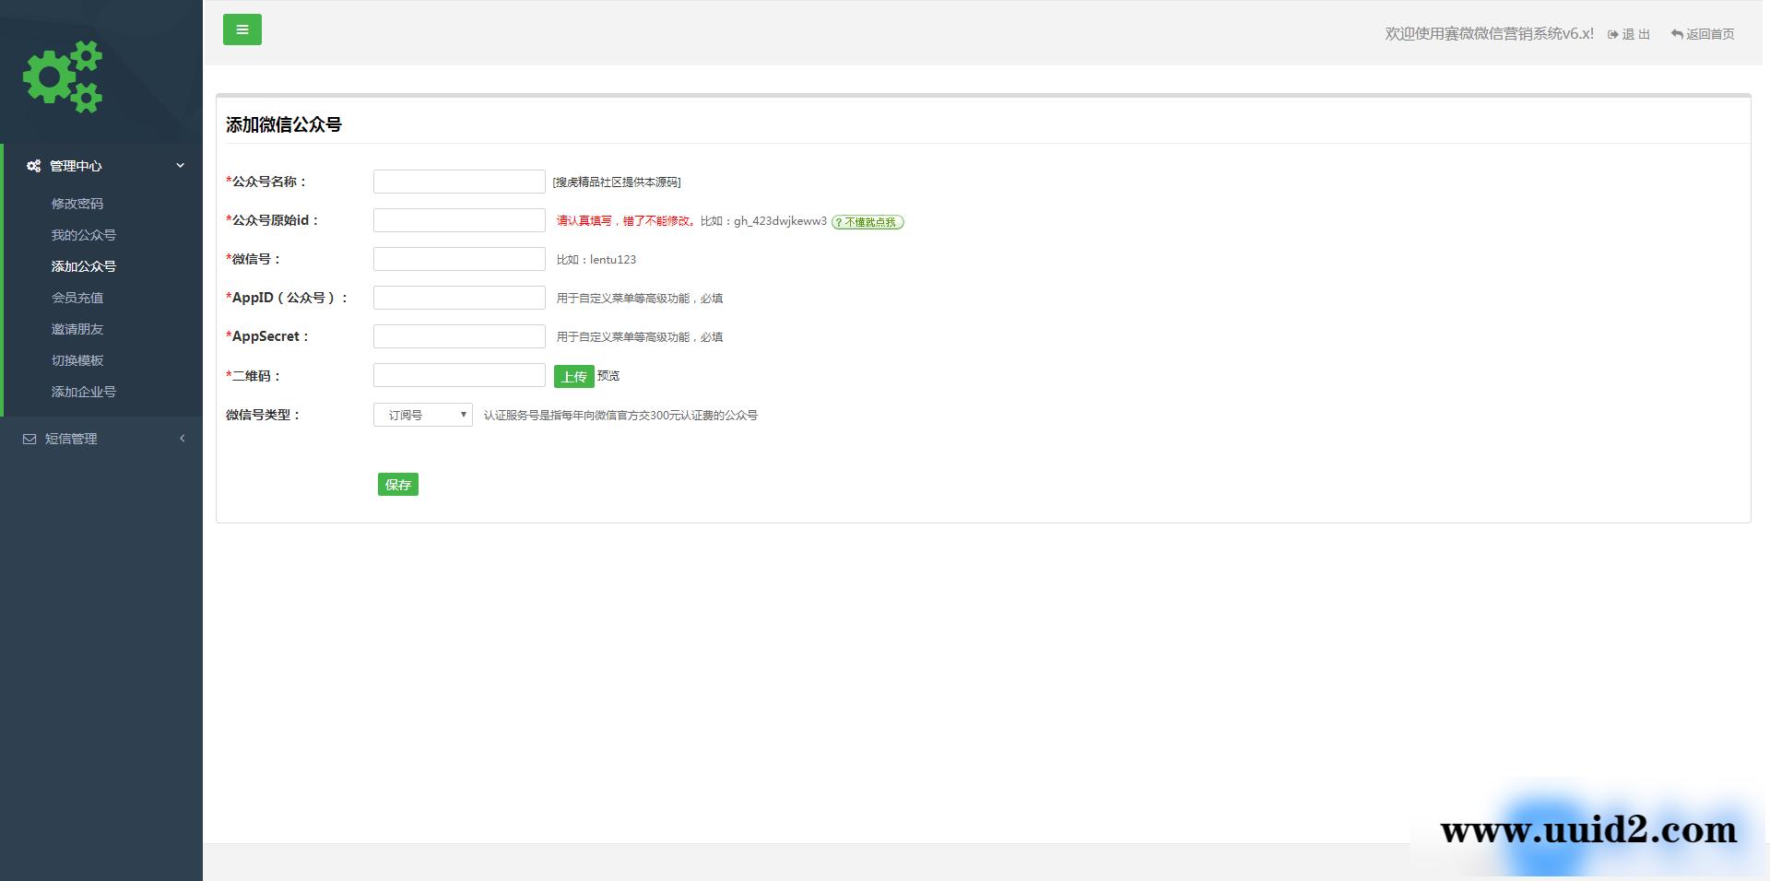Open 添加企业号 menu item
The width and height of the screenshot is (1770, 881).
click(84, 392)
